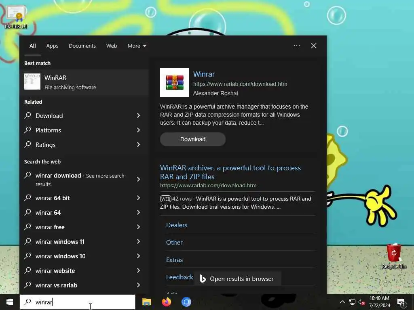The width and height of the screenshot is (414, 310).
Task: Open network status tray icon
Action: coord(352,302)
